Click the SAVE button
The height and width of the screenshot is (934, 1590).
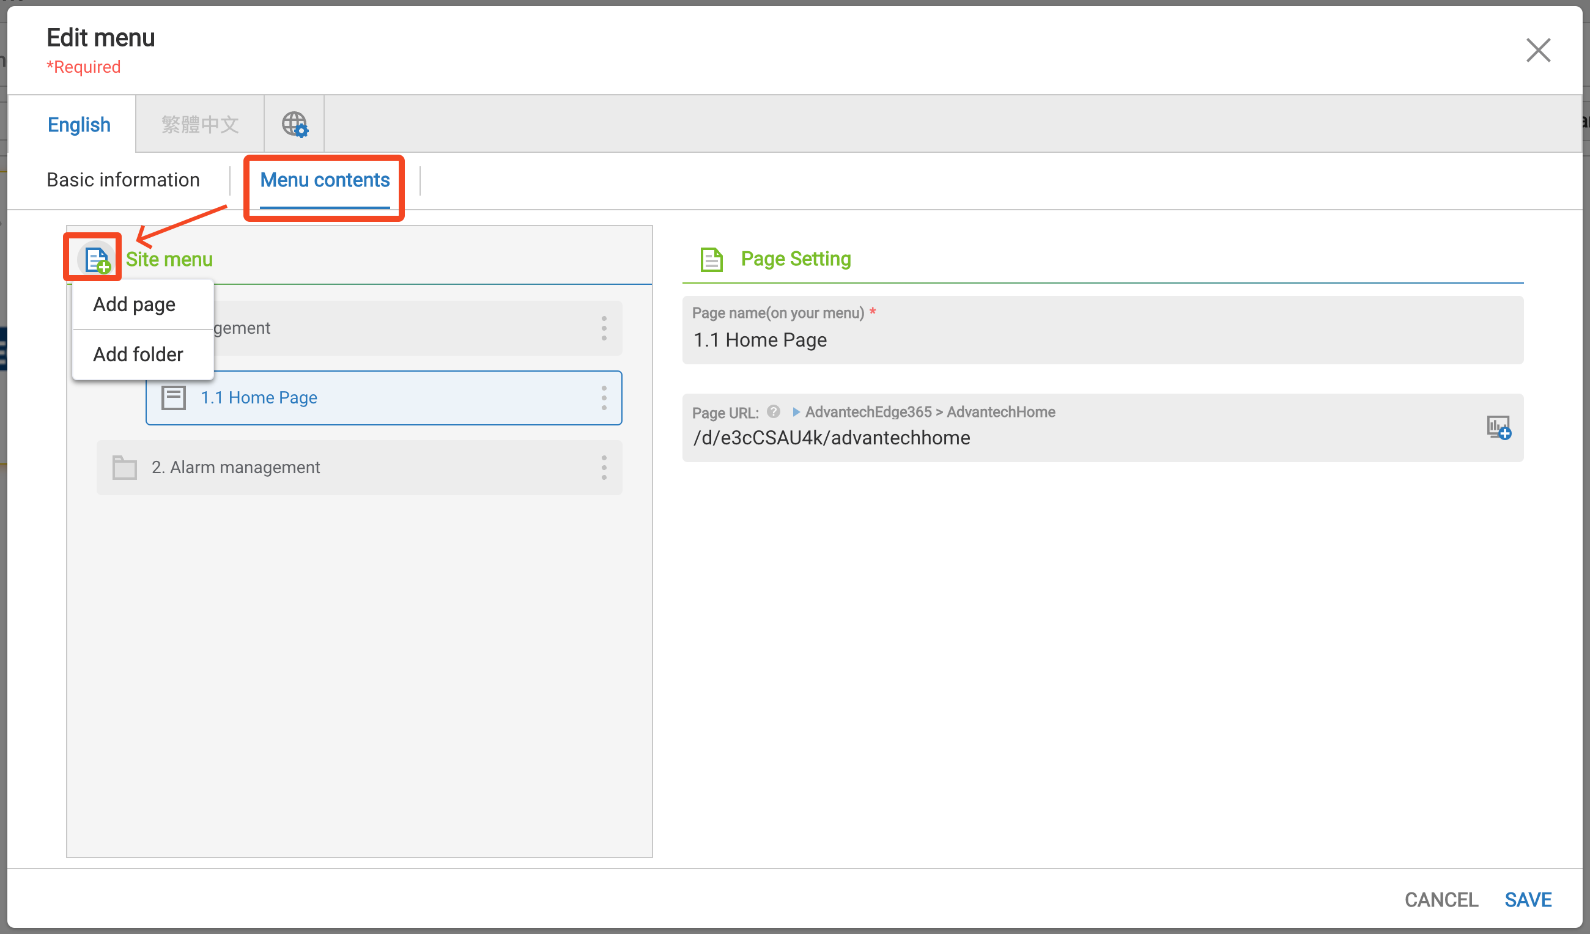tap(1528, 899)
